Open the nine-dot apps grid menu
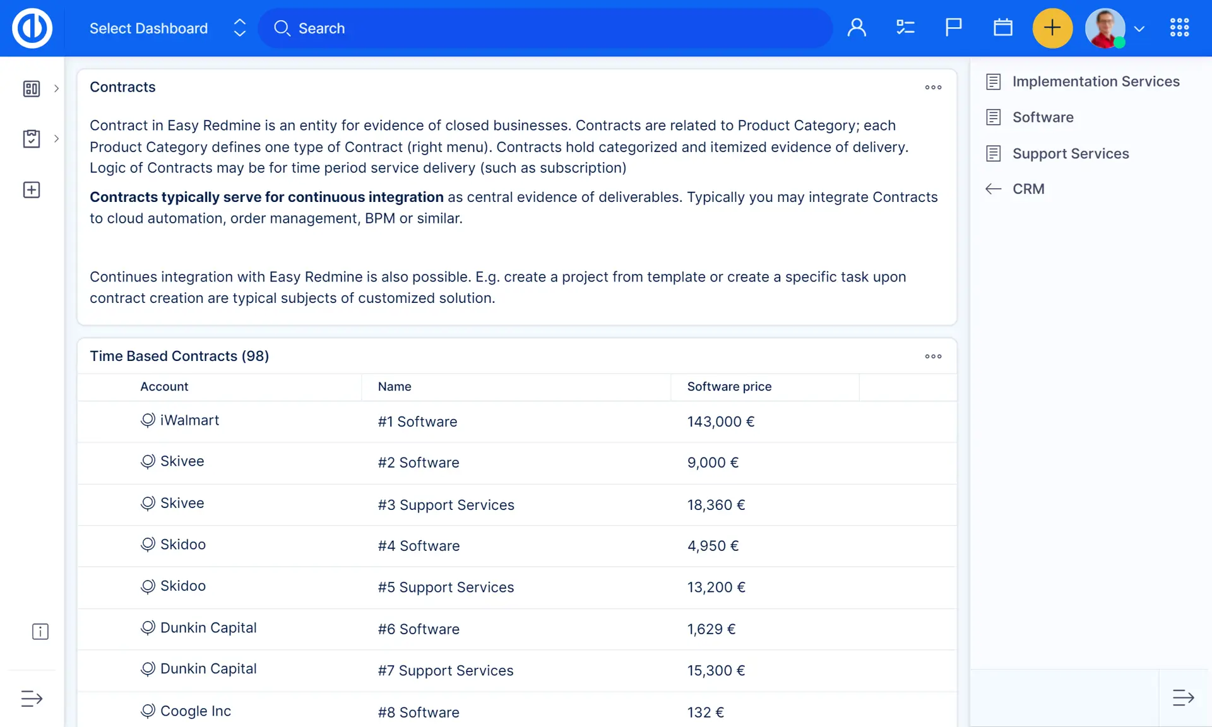Viewport: 1212px width, 727px height. click(1179, 28)
